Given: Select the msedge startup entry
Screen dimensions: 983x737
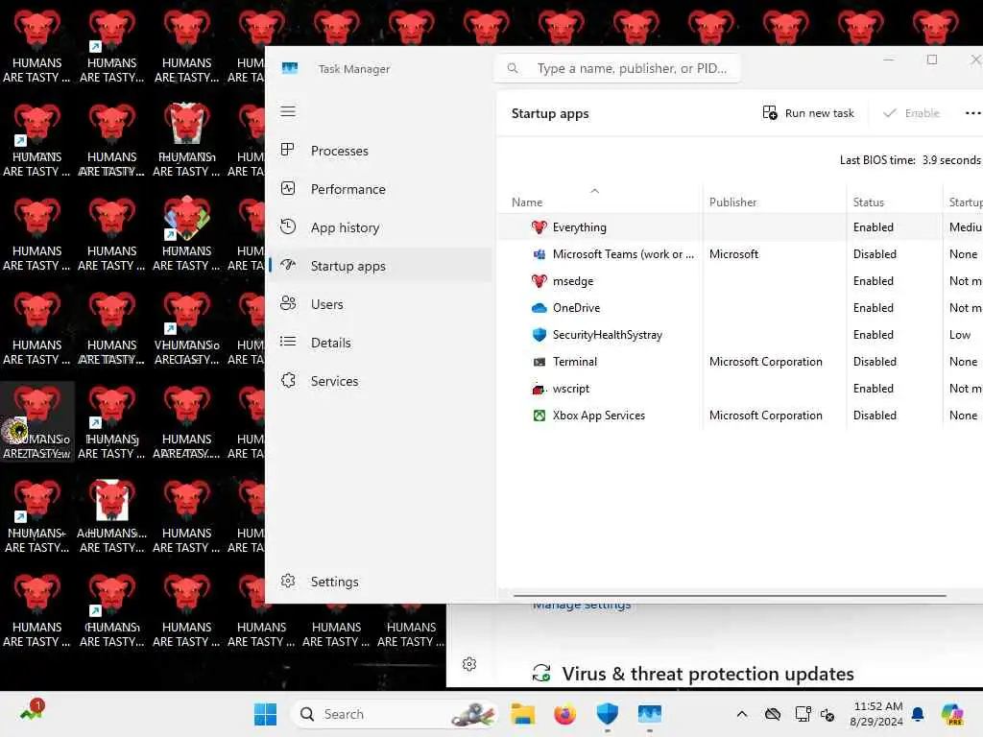Looking at the screenshot, I should point(740,281).
